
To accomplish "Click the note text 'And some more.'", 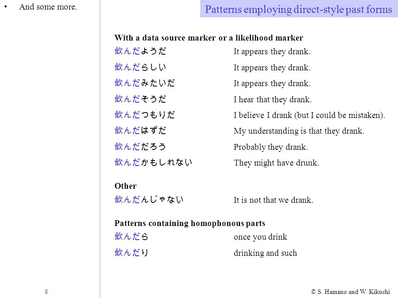I will [48, 7].
